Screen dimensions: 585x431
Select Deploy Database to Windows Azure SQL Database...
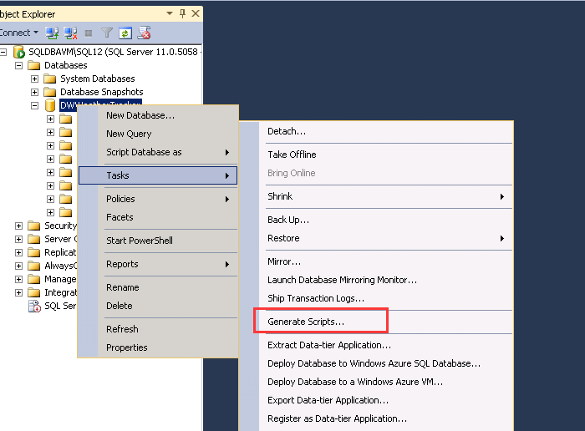[376, 363]
